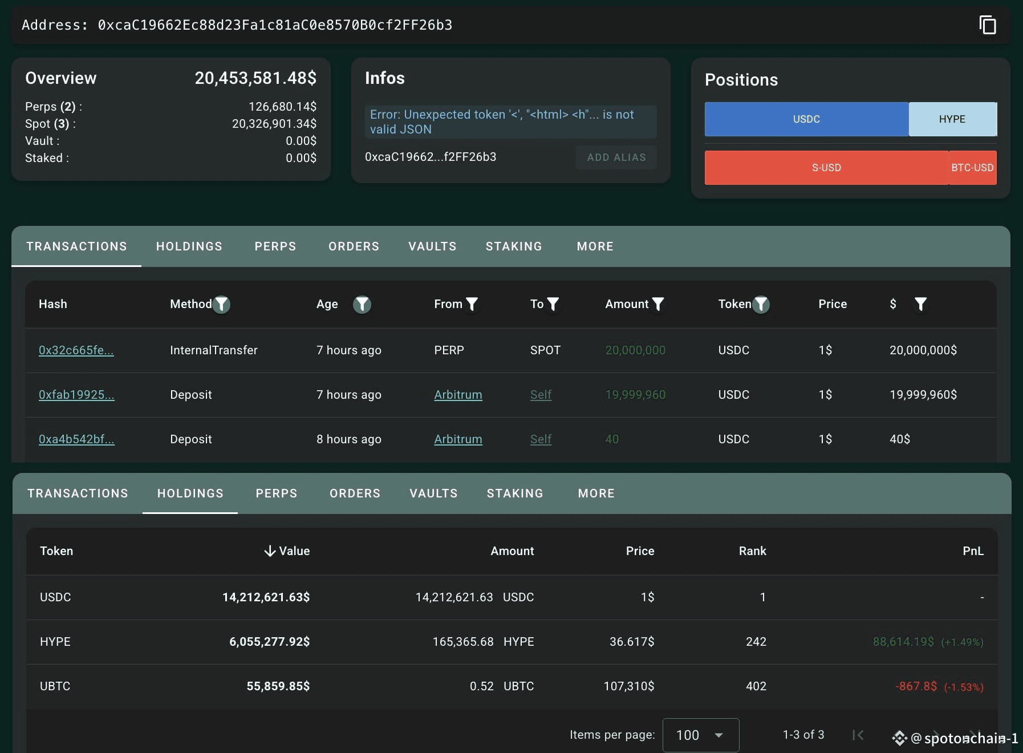Open transaction hash 0x32c665fe link
The image size is (1023, 753).
(76, 350)
